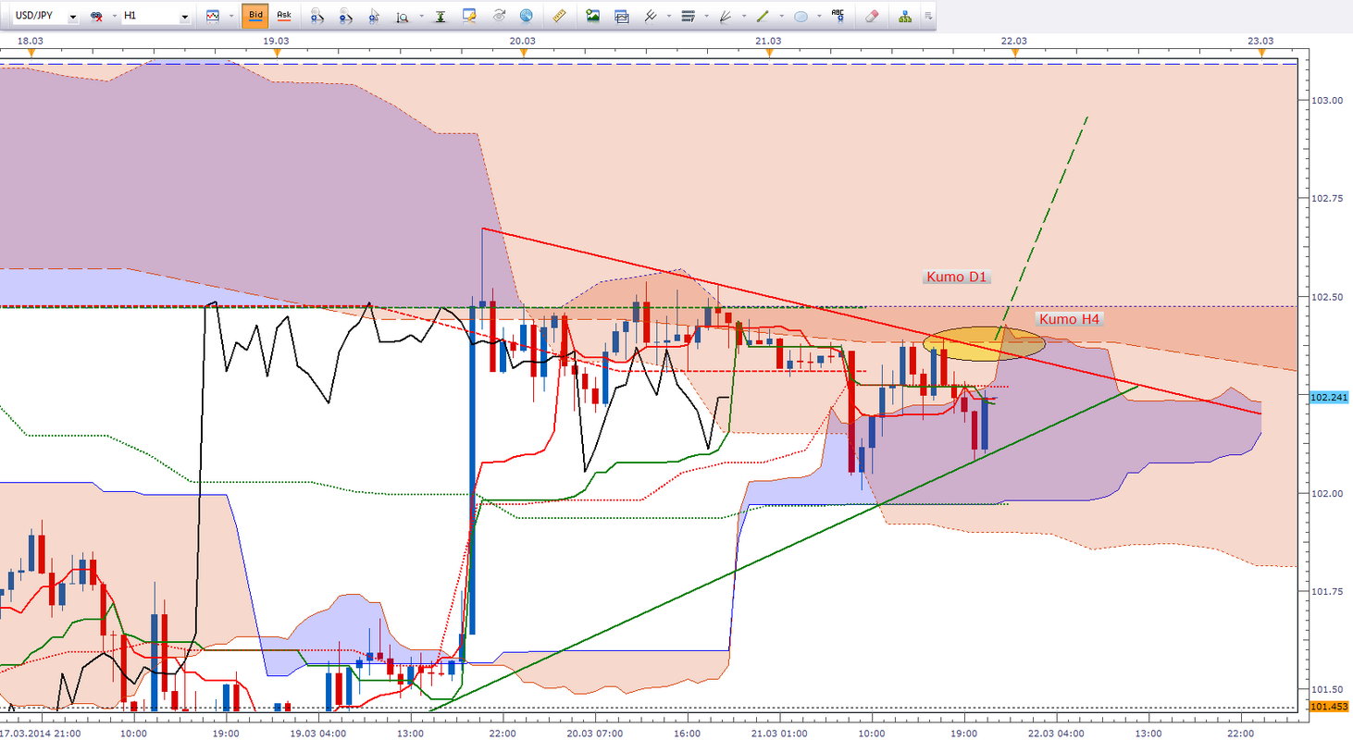
Task: Open the toolbar overflow options menu
Action: tap(927, 16)
